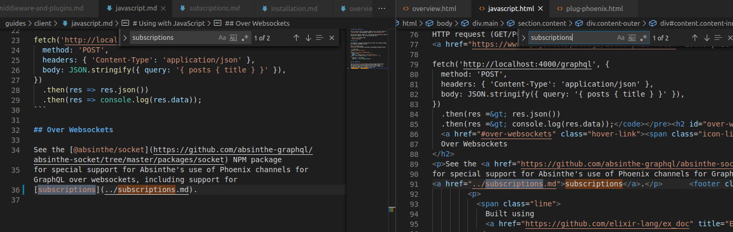This screenshot has height=232, width=733.
Task: Toggle Match Whole Word in left find widget
Action: coord(233,38)
